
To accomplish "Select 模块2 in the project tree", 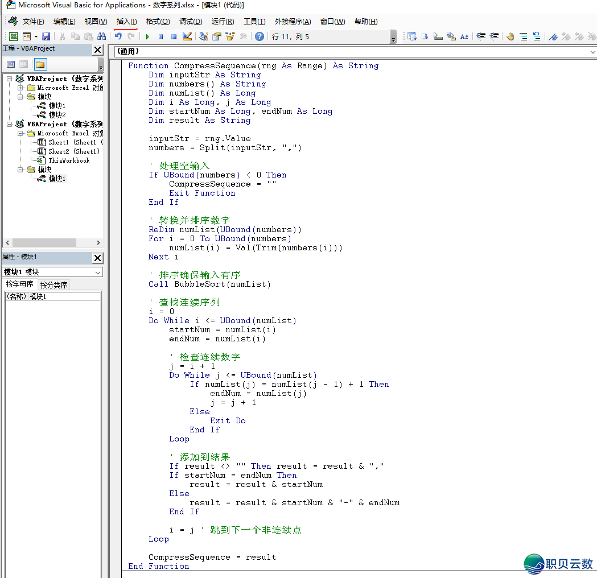I will click(57, 115).
